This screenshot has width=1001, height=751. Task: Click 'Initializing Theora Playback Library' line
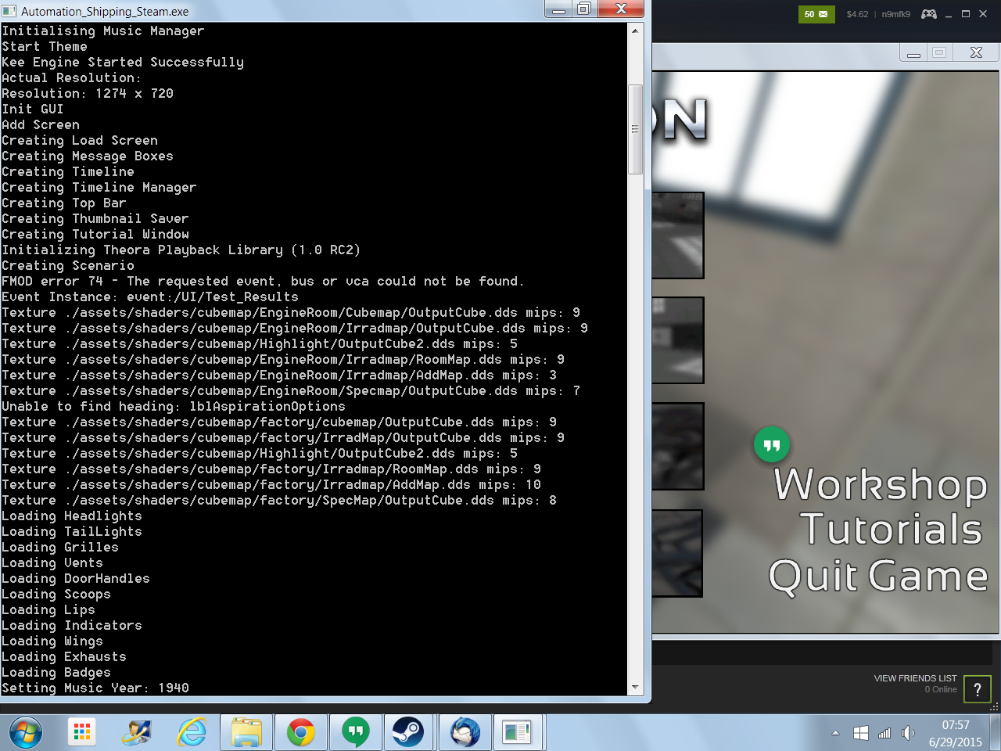181,250
